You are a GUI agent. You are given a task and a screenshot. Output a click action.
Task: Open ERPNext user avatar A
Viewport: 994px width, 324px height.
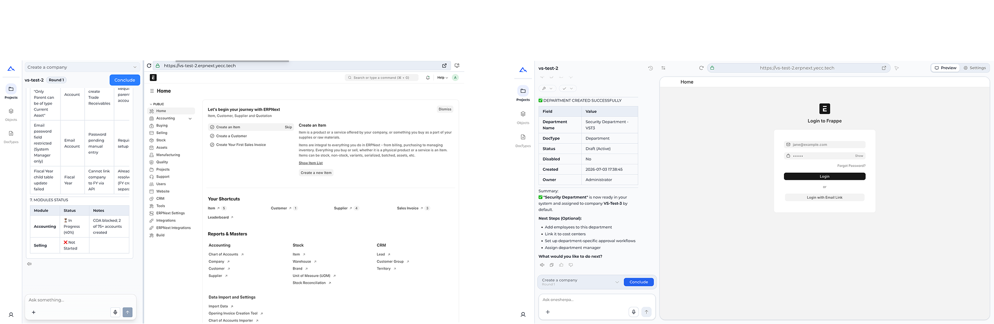[x=455, y=78]
